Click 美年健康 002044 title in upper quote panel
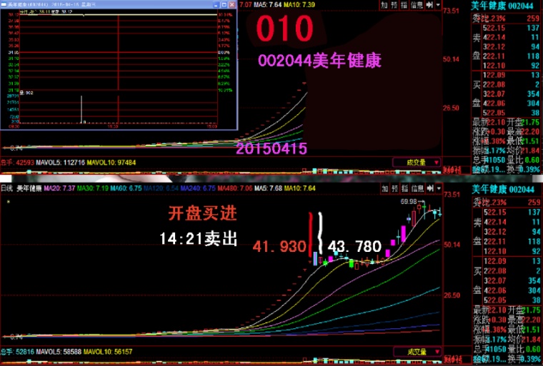The width and height of the screenshot is (543, 366). 502,6
